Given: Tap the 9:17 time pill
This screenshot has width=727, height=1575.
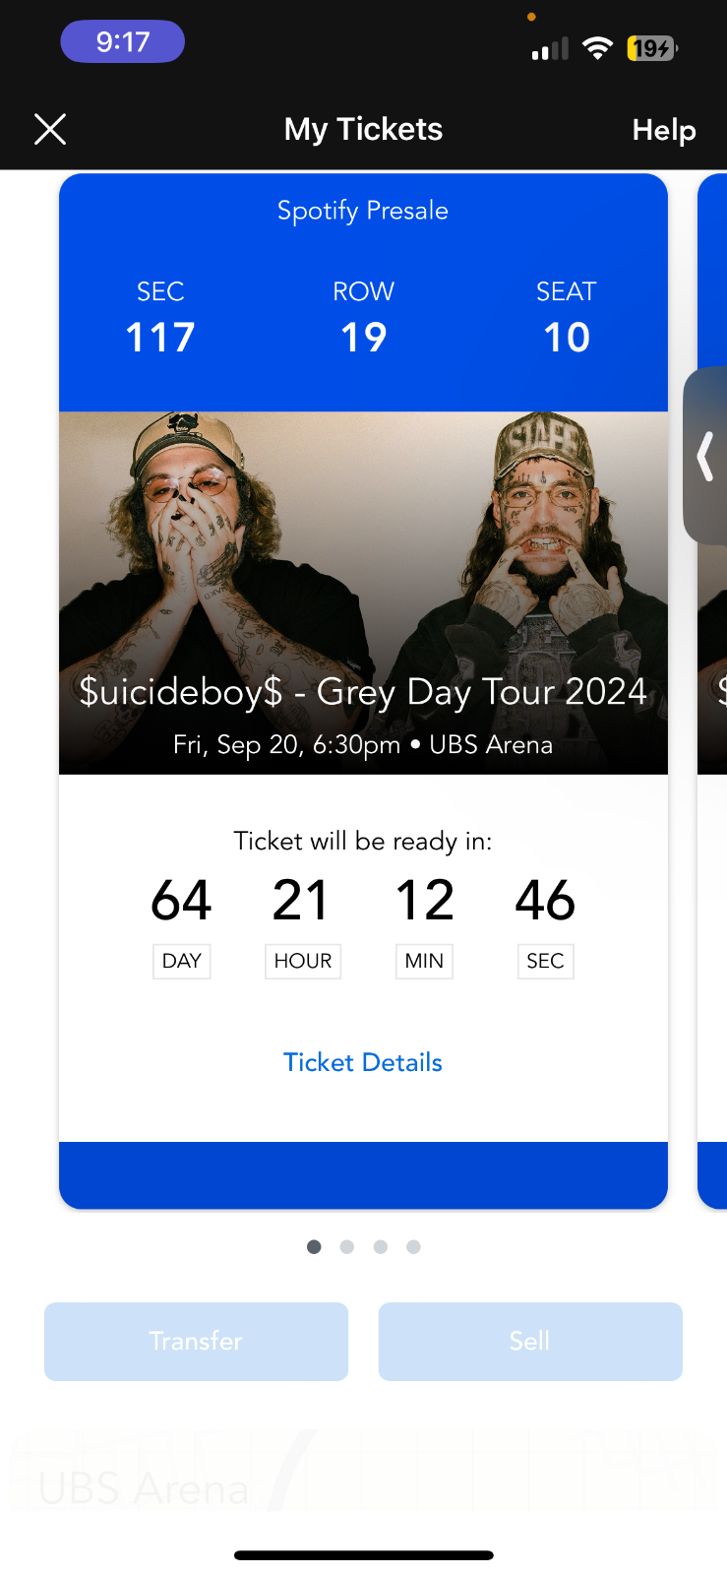Looking at the screenshot, I should tap(122, 41).
